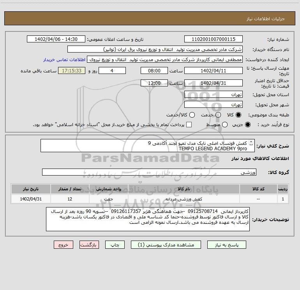Select the کالا/خدمت radio button

192,115
